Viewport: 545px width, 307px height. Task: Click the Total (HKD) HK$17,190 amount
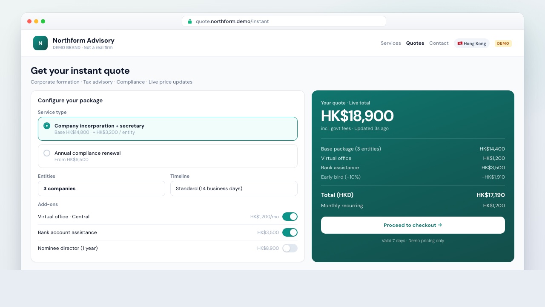click(490, 195)
